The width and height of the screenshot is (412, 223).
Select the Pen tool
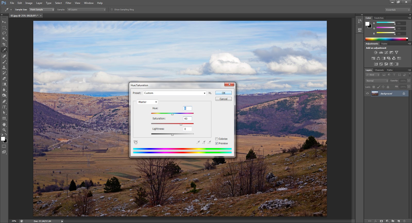pos(4,102)
